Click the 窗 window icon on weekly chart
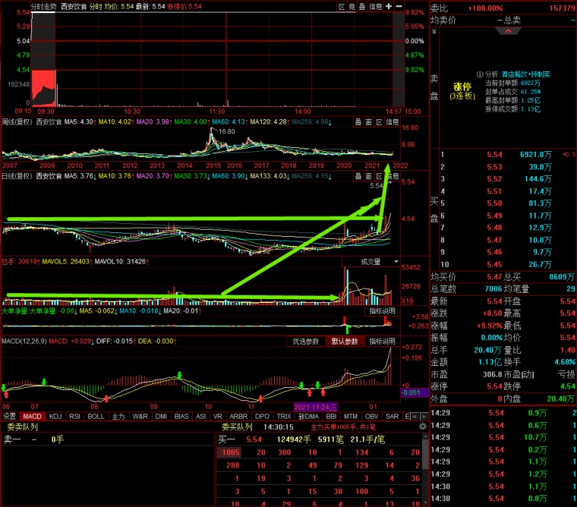Viewport: 577px width, 507px height. [369, 121]
